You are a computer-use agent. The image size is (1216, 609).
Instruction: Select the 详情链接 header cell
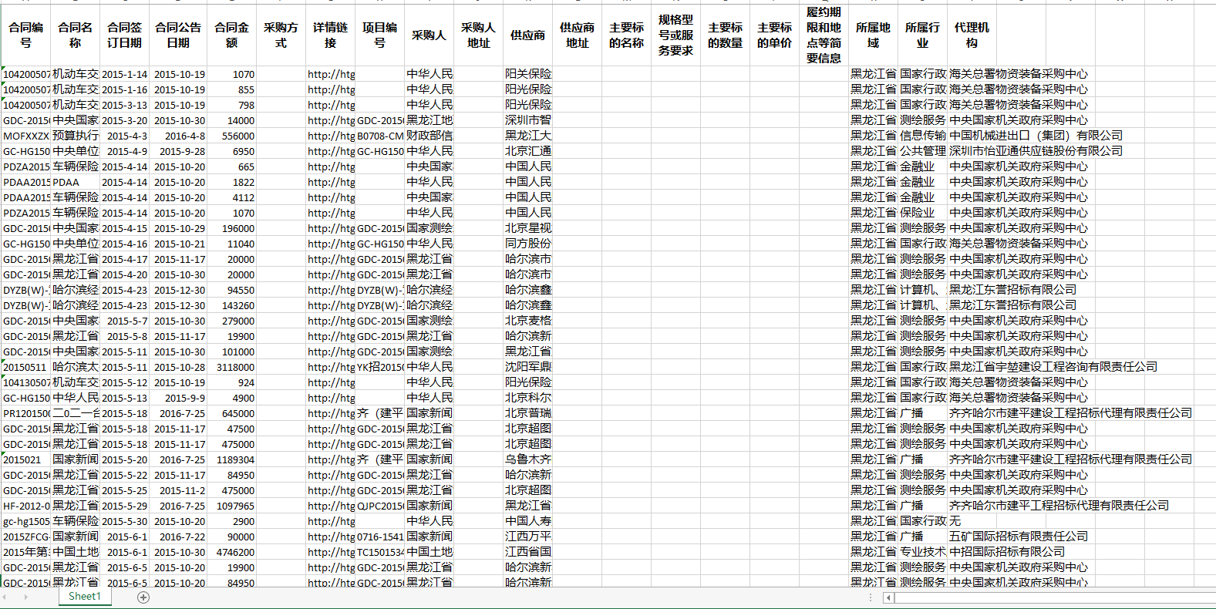(330, 35)
